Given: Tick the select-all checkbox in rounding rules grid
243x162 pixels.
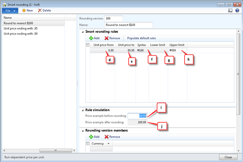Looking at the screenshot, I should point(88,45).
